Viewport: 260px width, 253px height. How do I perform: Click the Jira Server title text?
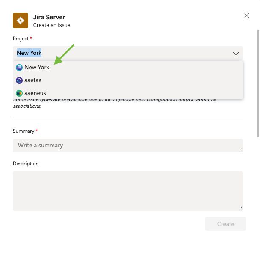pos(49,17)
